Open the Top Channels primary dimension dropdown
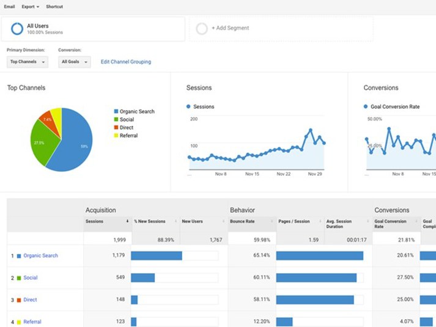436x327 pixels. pos(28,62)
